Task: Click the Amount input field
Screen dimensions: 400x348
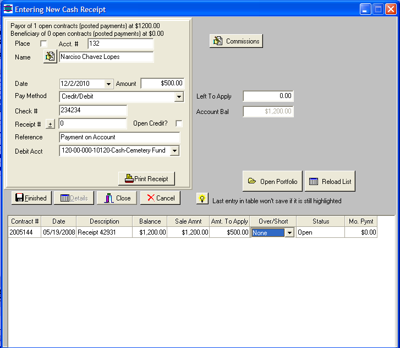Action: tap(162, 84)
